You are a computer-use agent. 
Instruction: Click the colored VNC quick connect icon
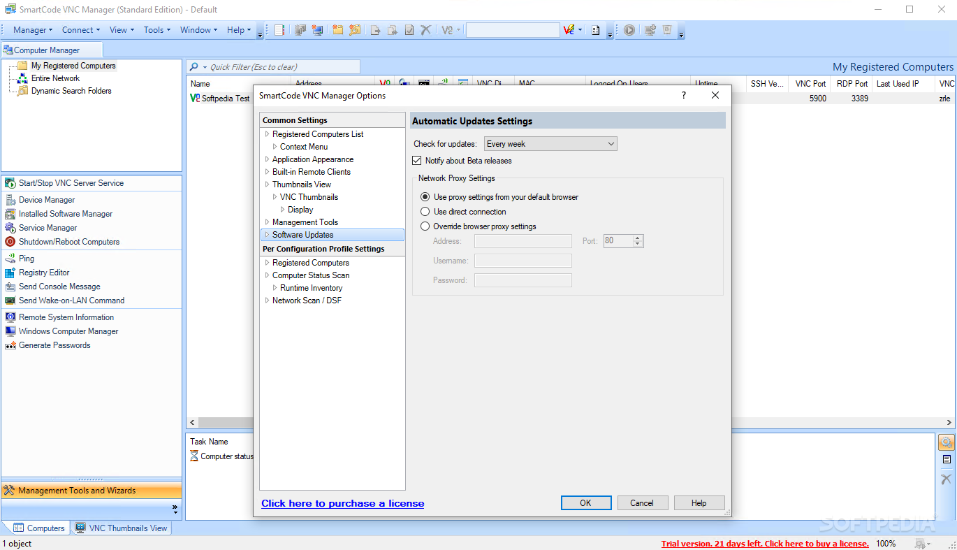(x=569, y=30)
